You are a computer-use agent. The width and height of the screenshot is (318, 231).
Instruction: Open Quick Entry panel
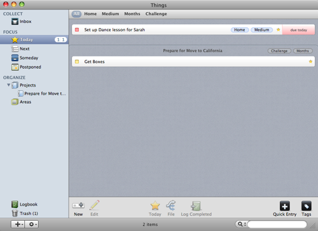tap(285, 209)
